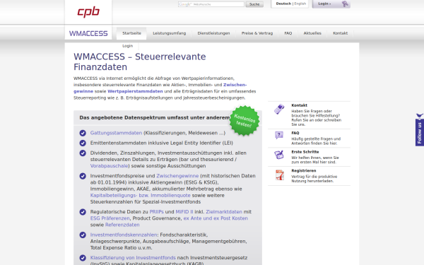Click the Suche button

point(254,4)
